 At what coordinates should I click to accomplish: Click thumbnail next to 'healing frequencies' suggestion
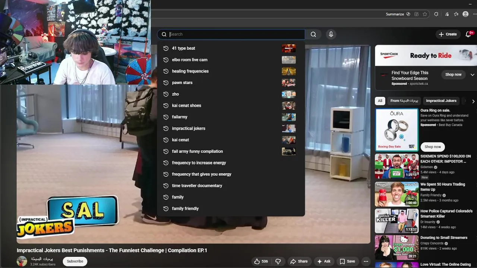tap(288, 71)
